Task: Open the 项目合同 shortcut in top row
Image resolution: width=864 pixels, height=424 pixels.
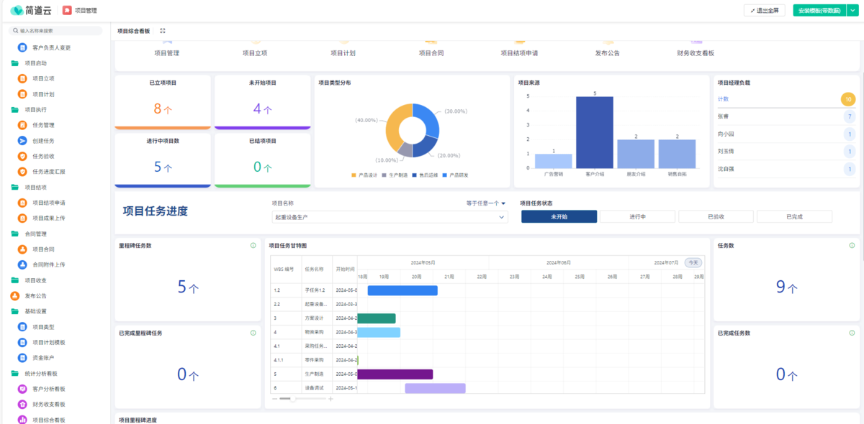Action: (431, 52)
